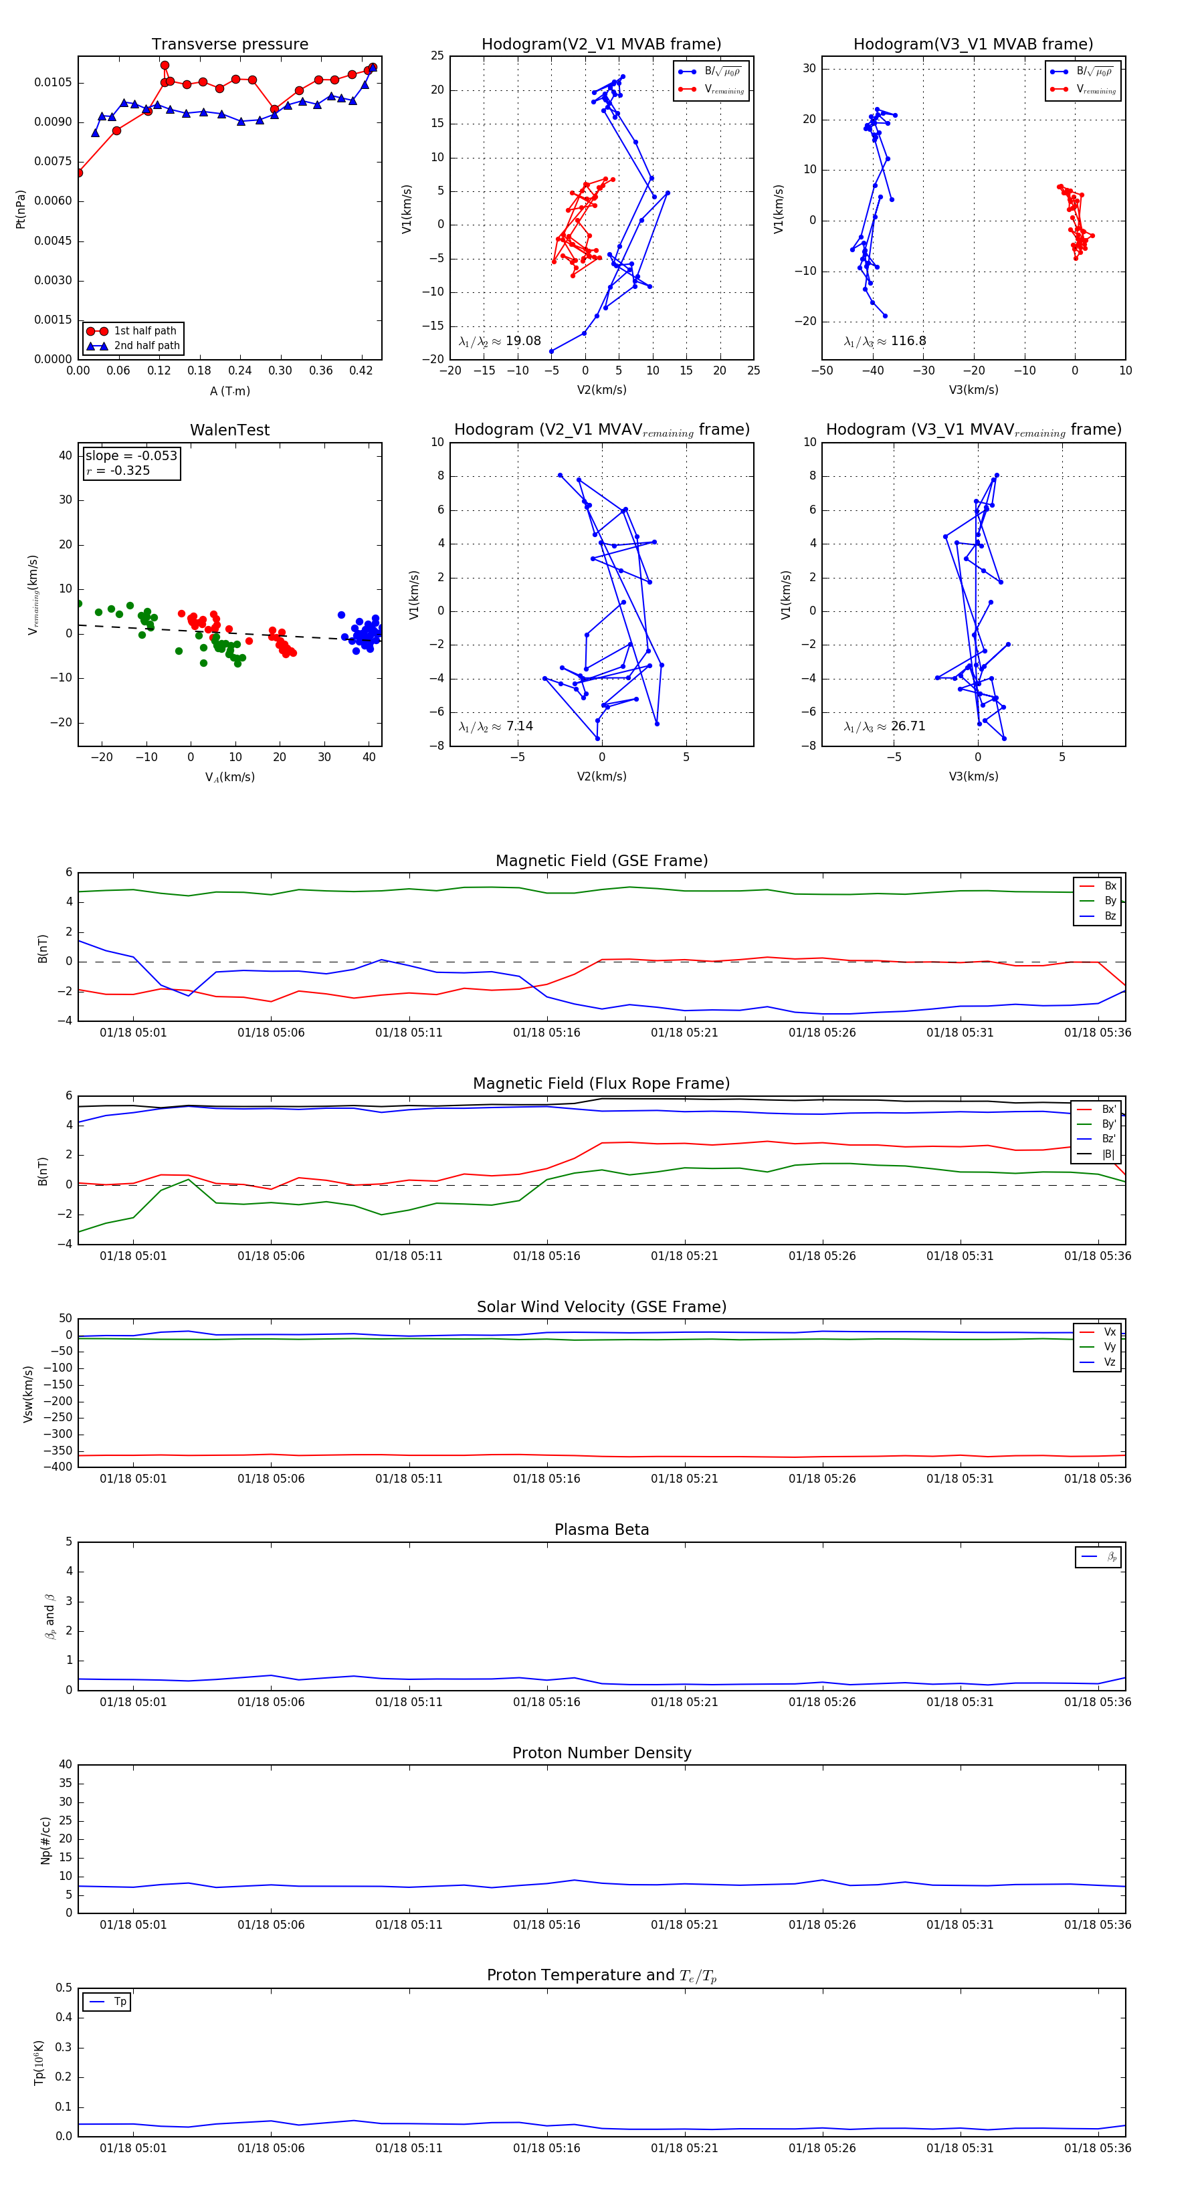
Task: Click the 'Tp' legend in temperature plot
Action: tap(107, 2002)
